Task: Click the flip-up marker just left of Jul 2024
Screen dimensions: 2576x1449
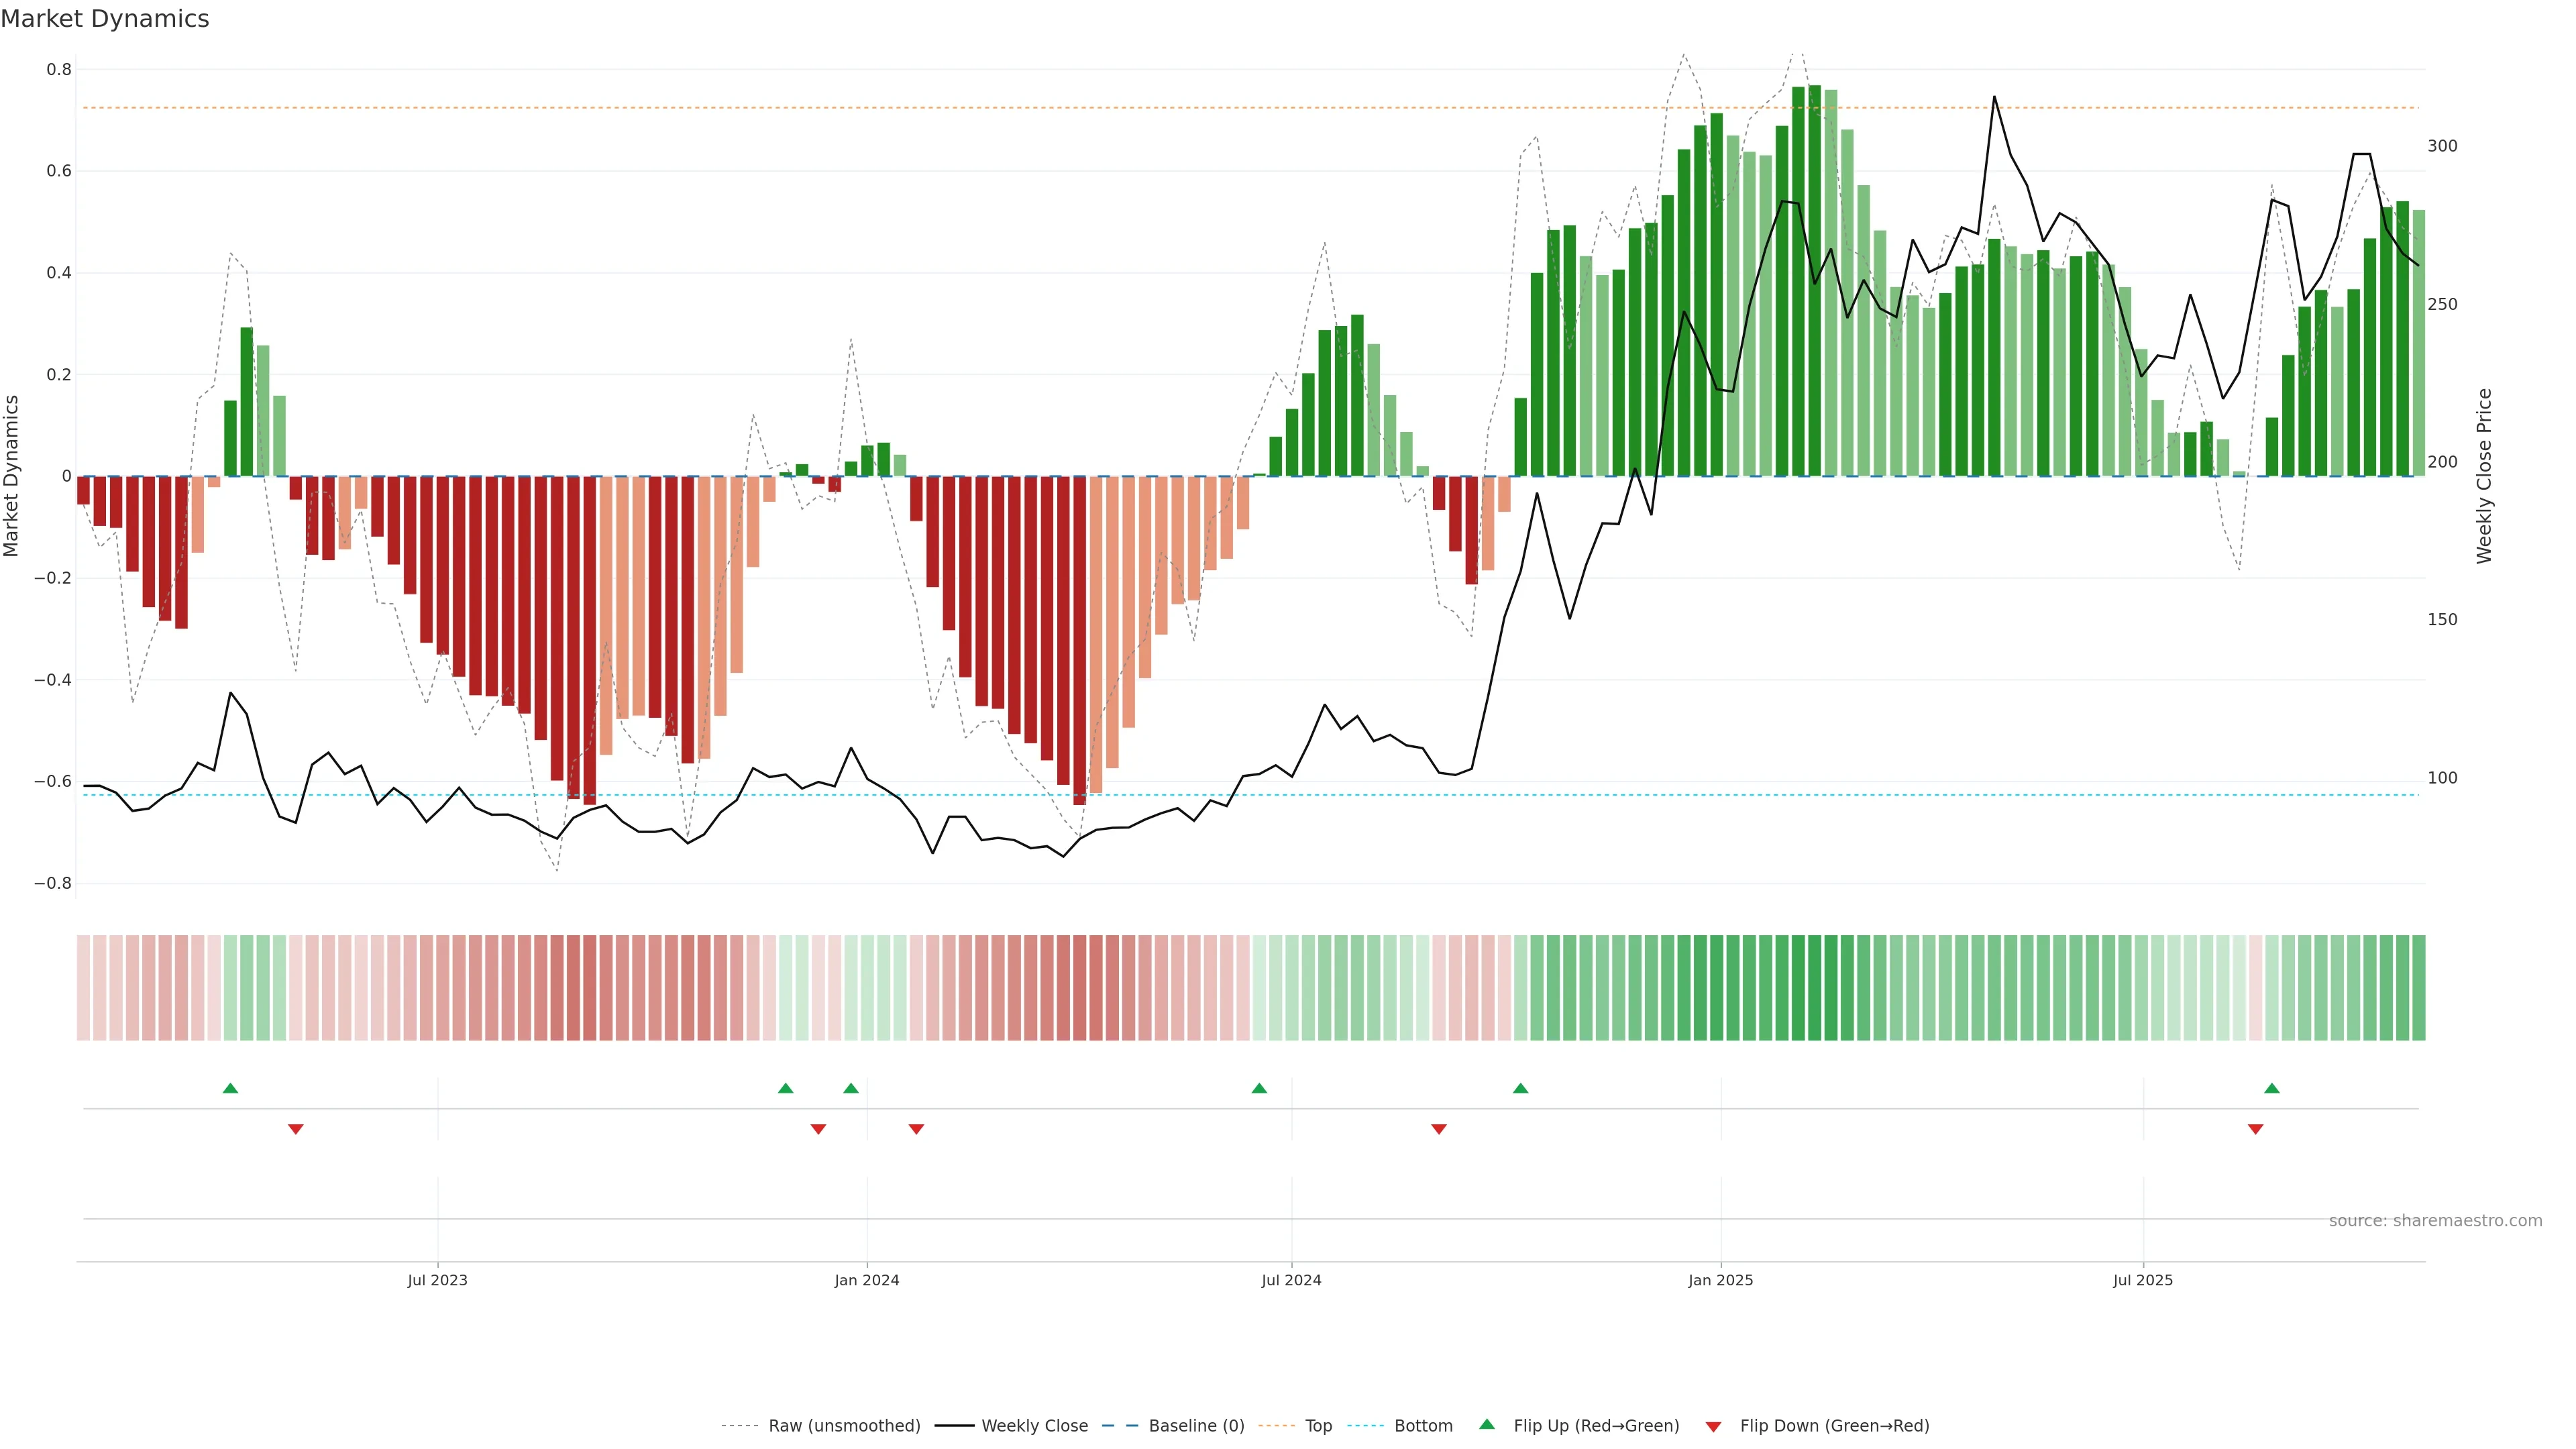Action: (1259, 1088)
